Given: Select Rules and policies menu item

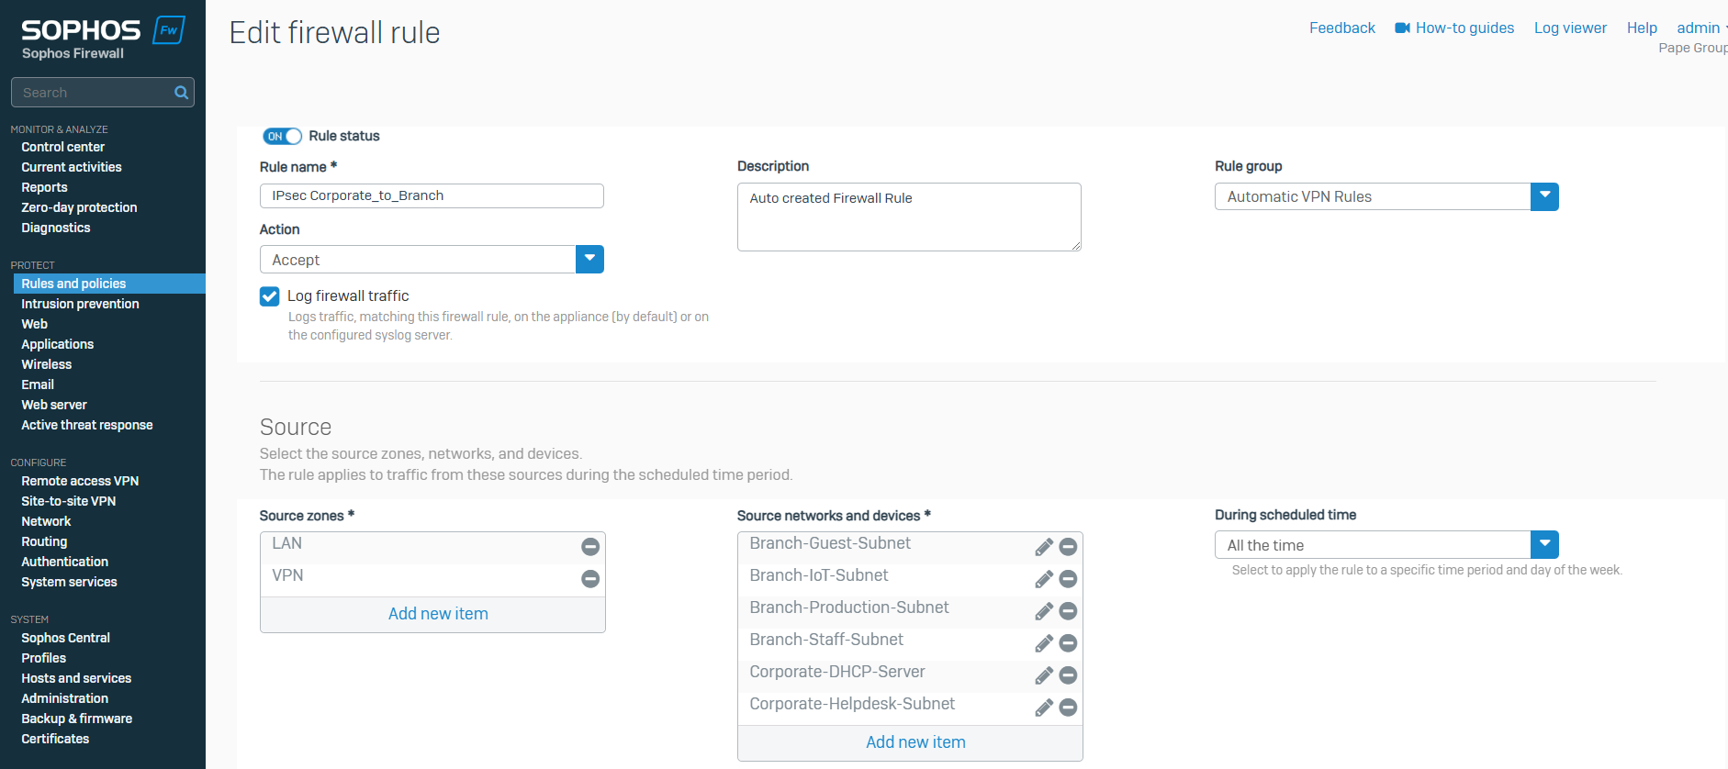Looking at the screenshot, I should click(108, 284).
